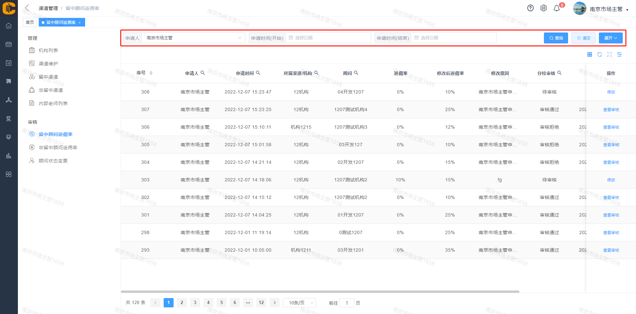Expand filters with 展开 button
This screenshot has width=636, height=314.
pos(610,38)
